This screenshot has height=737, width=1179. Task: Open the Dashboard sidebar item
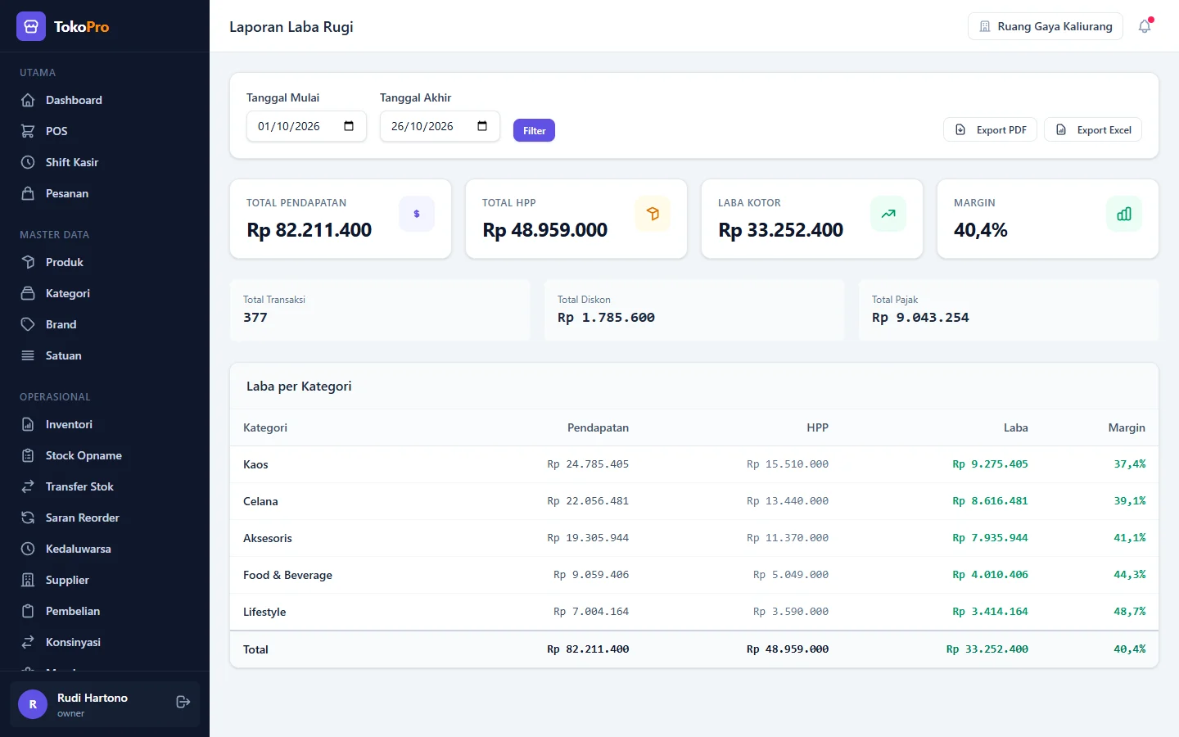pos(105,100)
